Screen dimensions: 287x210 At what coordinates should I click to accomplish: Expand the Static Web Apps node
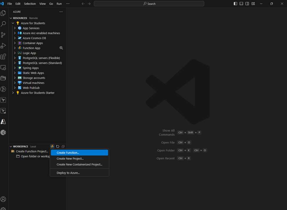[x=15, y=73]
